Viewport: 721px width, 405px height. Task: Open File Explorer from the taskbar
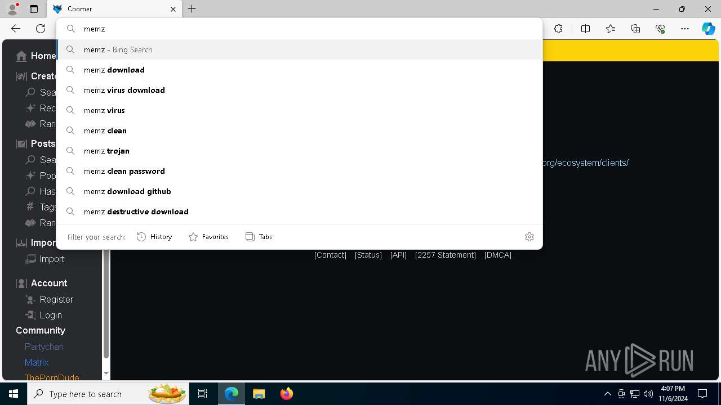(259, 394)
